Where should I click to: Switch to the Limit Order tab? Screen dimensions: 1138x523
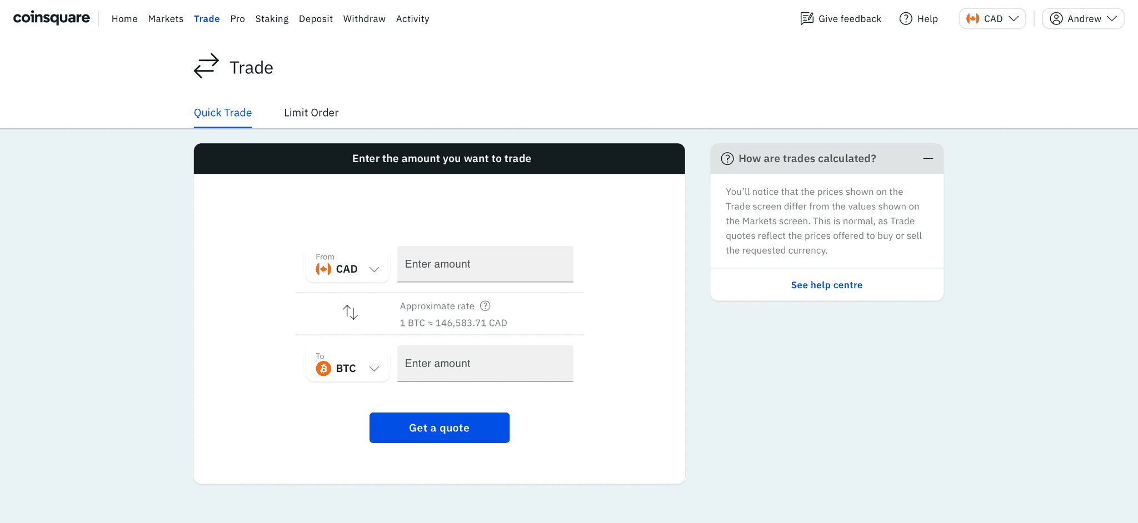(x=311, y=113)
